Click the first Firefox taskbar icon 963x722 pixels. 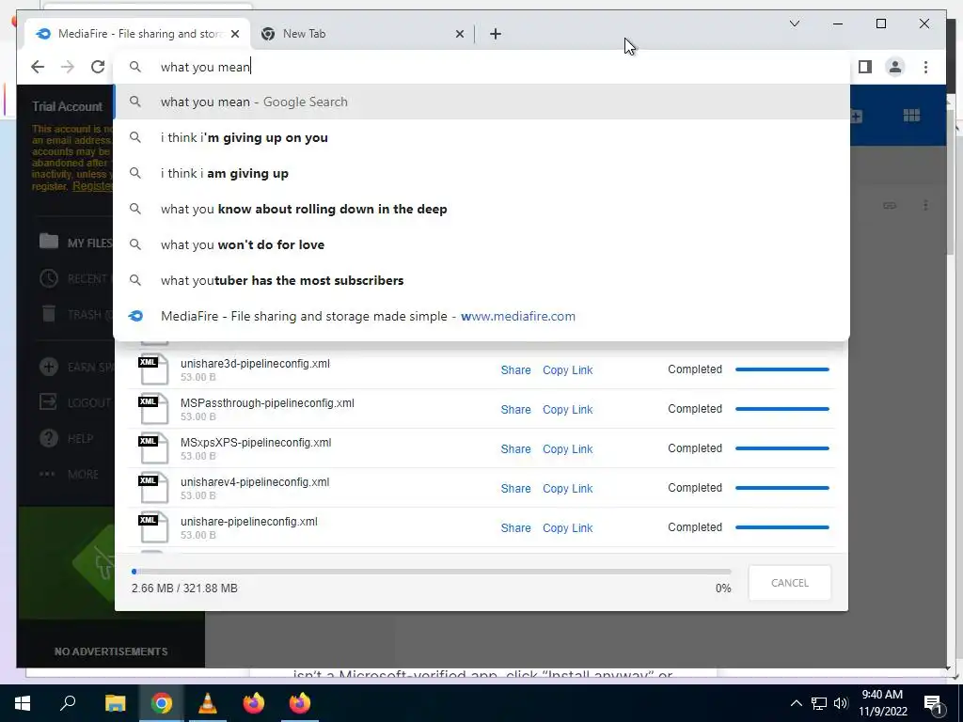pos(254,703)
